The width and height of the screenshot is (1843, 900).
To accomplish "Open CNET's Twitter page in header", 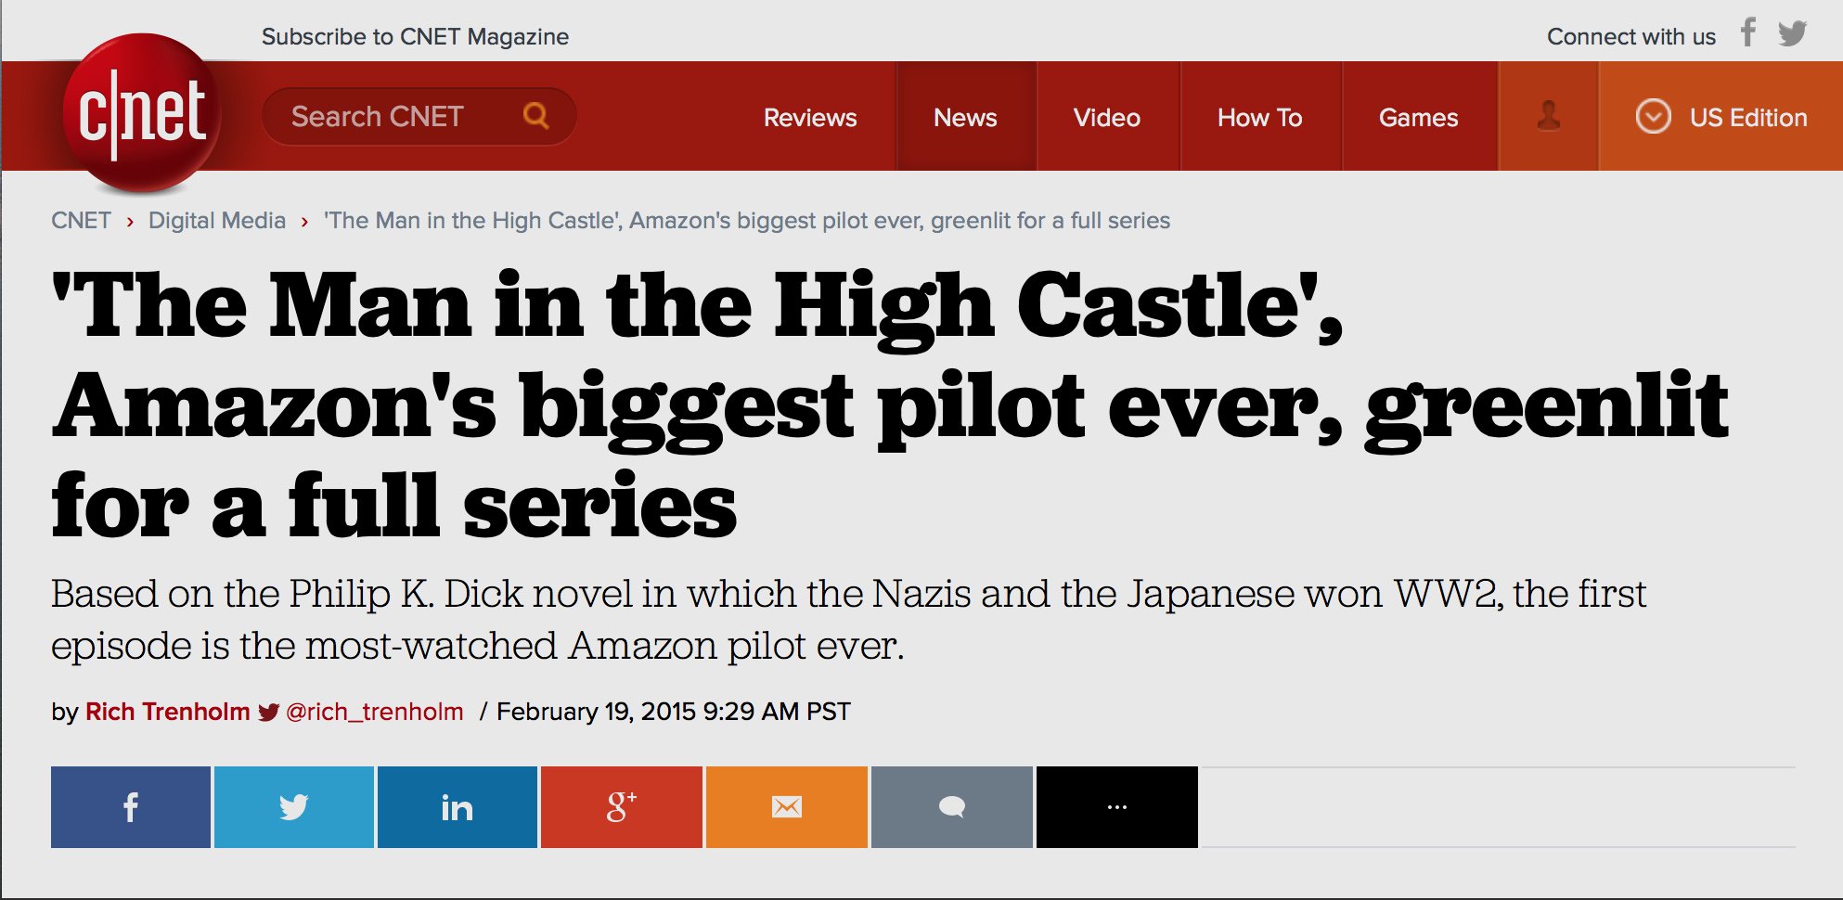I will point(1792,33).
